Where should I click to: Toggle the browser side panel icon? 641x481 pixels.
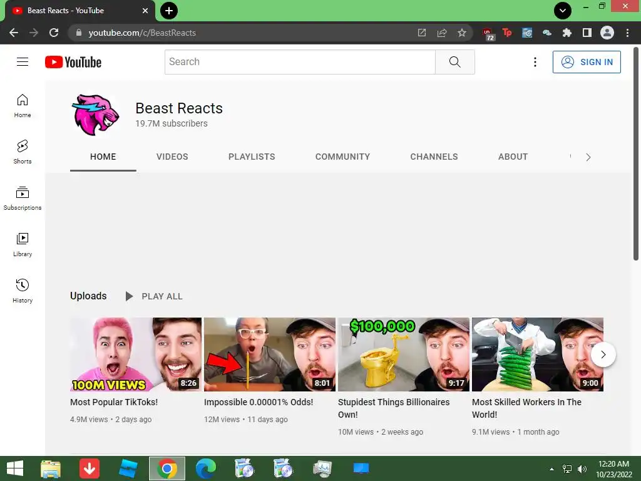click(x=587, y=33)
